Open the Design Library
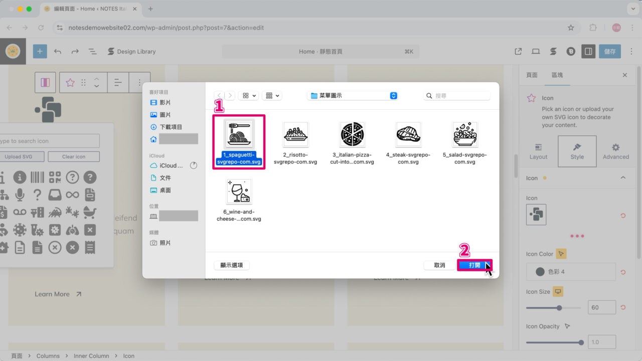The height and width of the screenshot is (361, 642). click(x=131, y=51)
